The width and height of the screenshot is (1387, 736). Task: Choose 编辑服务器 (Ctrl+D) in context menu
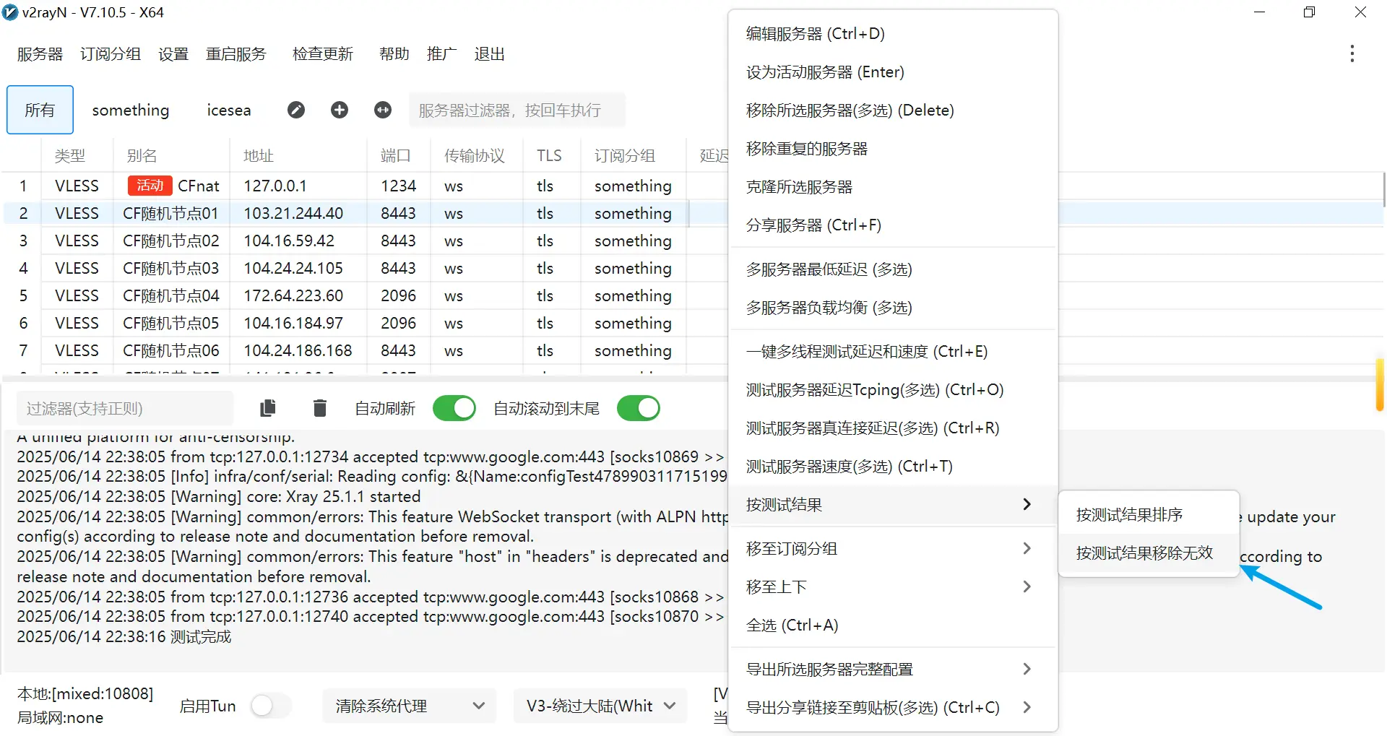[x=893, y=33]
